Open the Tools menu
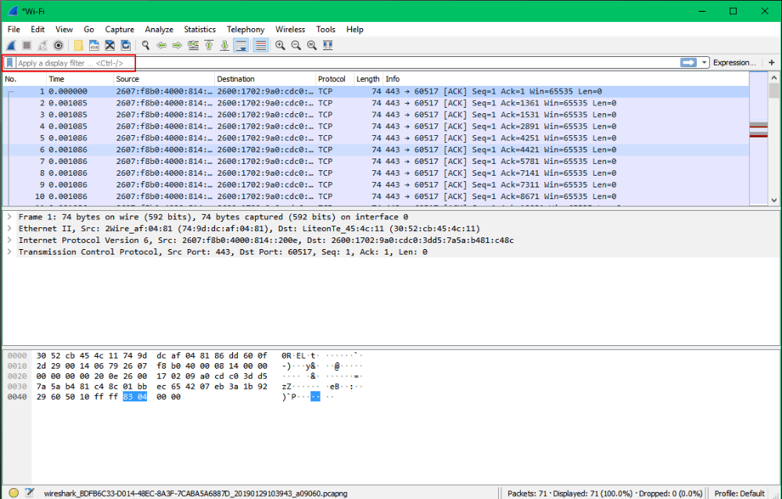Screen dimensions: 782x499 pyautogui.click(x=325, y=30)
